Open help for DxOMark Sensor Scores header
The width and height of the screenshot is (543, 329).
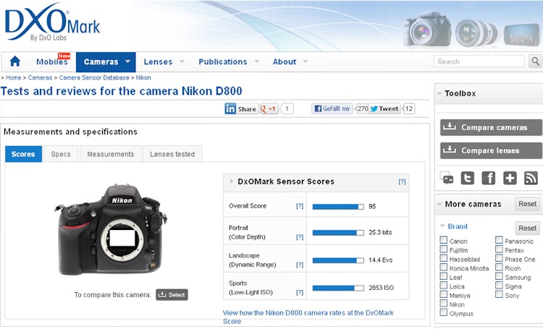[x=402, y=181]
